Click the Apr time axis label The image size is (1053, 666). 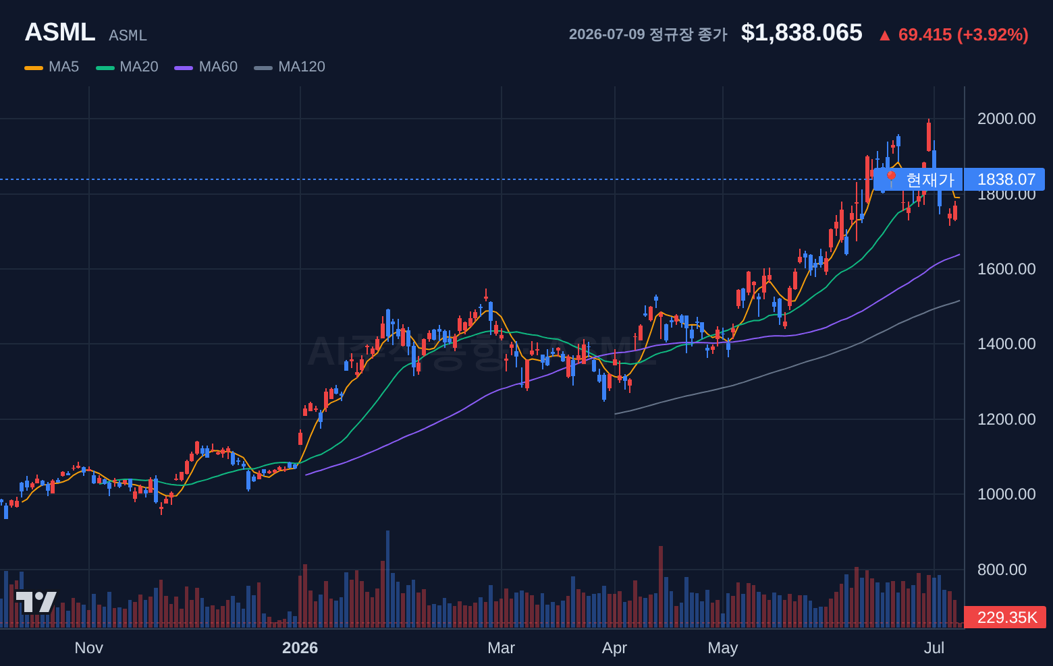tap(615, 648)
